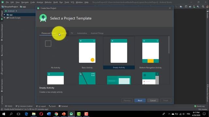Open the Device File Explorer side tab

pyautogui.click(x=208, y=93)
